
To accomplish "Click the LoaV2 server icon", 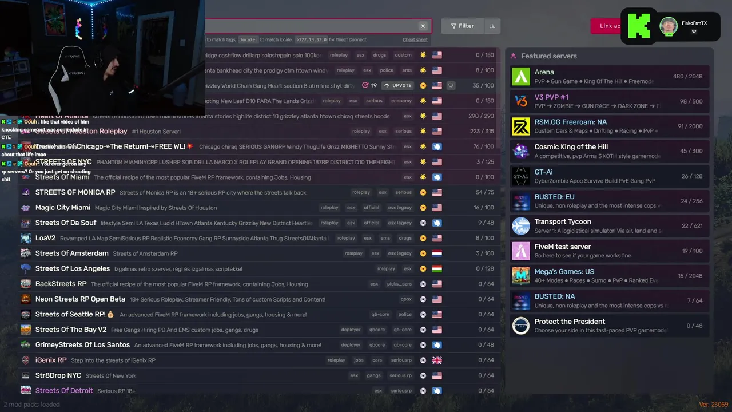I will 26,238.
